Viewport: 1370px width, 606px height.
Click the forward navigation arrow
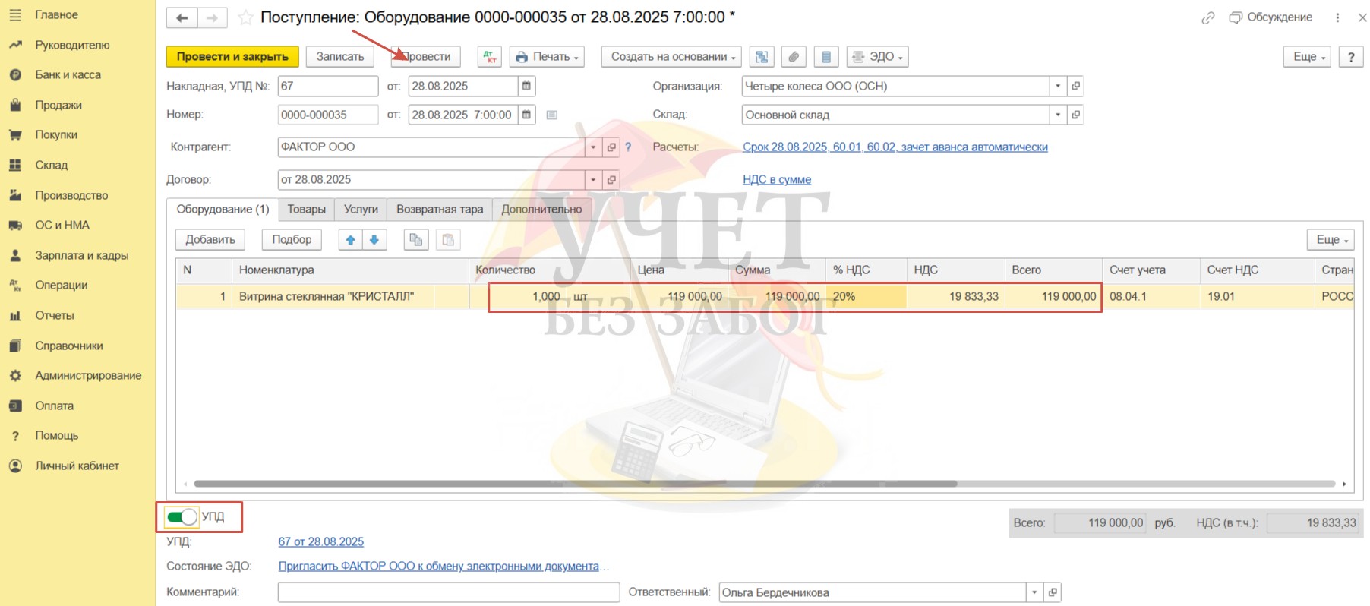tap(213, 17)
